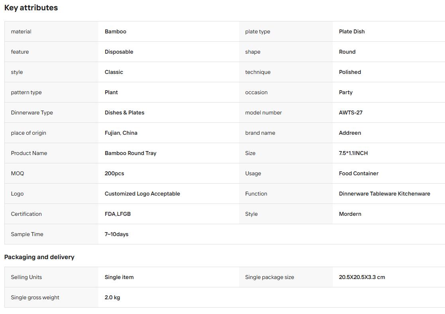The width and height of the screenshot is (445, 314).
Task: Select the Disposable feature value
Action: [x=119, y=52]
